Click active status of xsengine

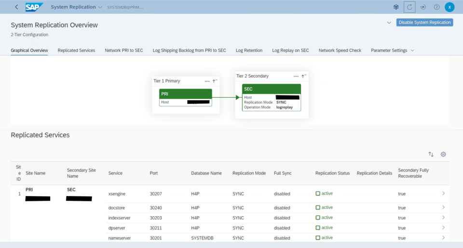pyautogui.click(x=324, y=194)
